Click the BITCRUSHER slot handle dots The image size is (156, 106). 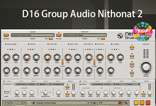pyautogui.click(x=102, y=84)
